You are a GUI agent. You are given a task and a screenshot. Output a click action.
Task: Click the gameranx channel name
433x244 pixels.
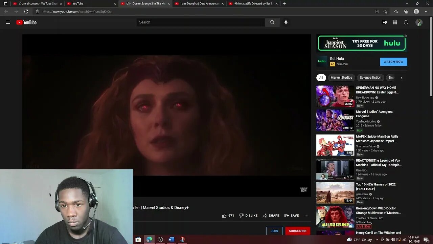coord(362,194)
